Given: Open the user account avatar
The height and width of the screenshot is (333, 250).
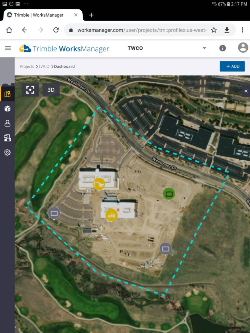Looking at the screenshot, I should click(243, 47).
